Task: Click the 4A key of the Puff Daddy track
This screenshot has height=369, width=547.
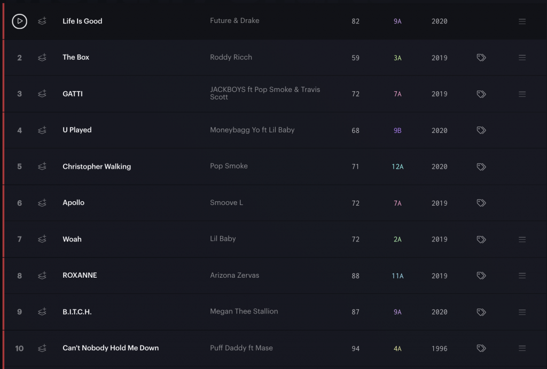Action: (397, 348)
